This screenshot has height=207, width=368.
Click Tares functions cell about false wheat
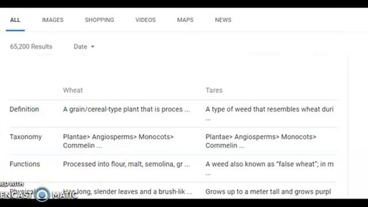(x=270, y=168)
